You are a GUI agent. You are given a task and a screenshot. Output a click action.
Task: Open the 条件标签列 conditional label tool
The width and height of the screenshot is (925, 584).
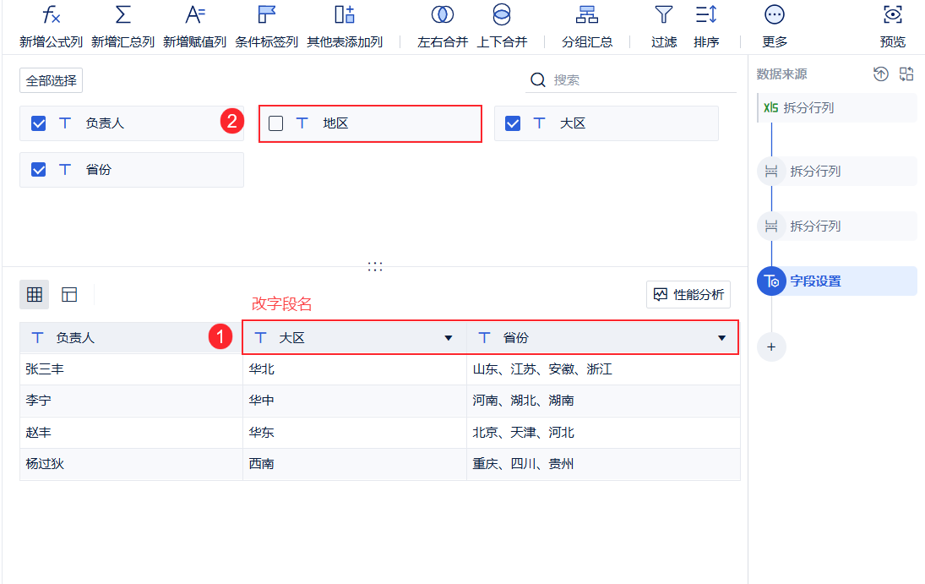[265, 25]
